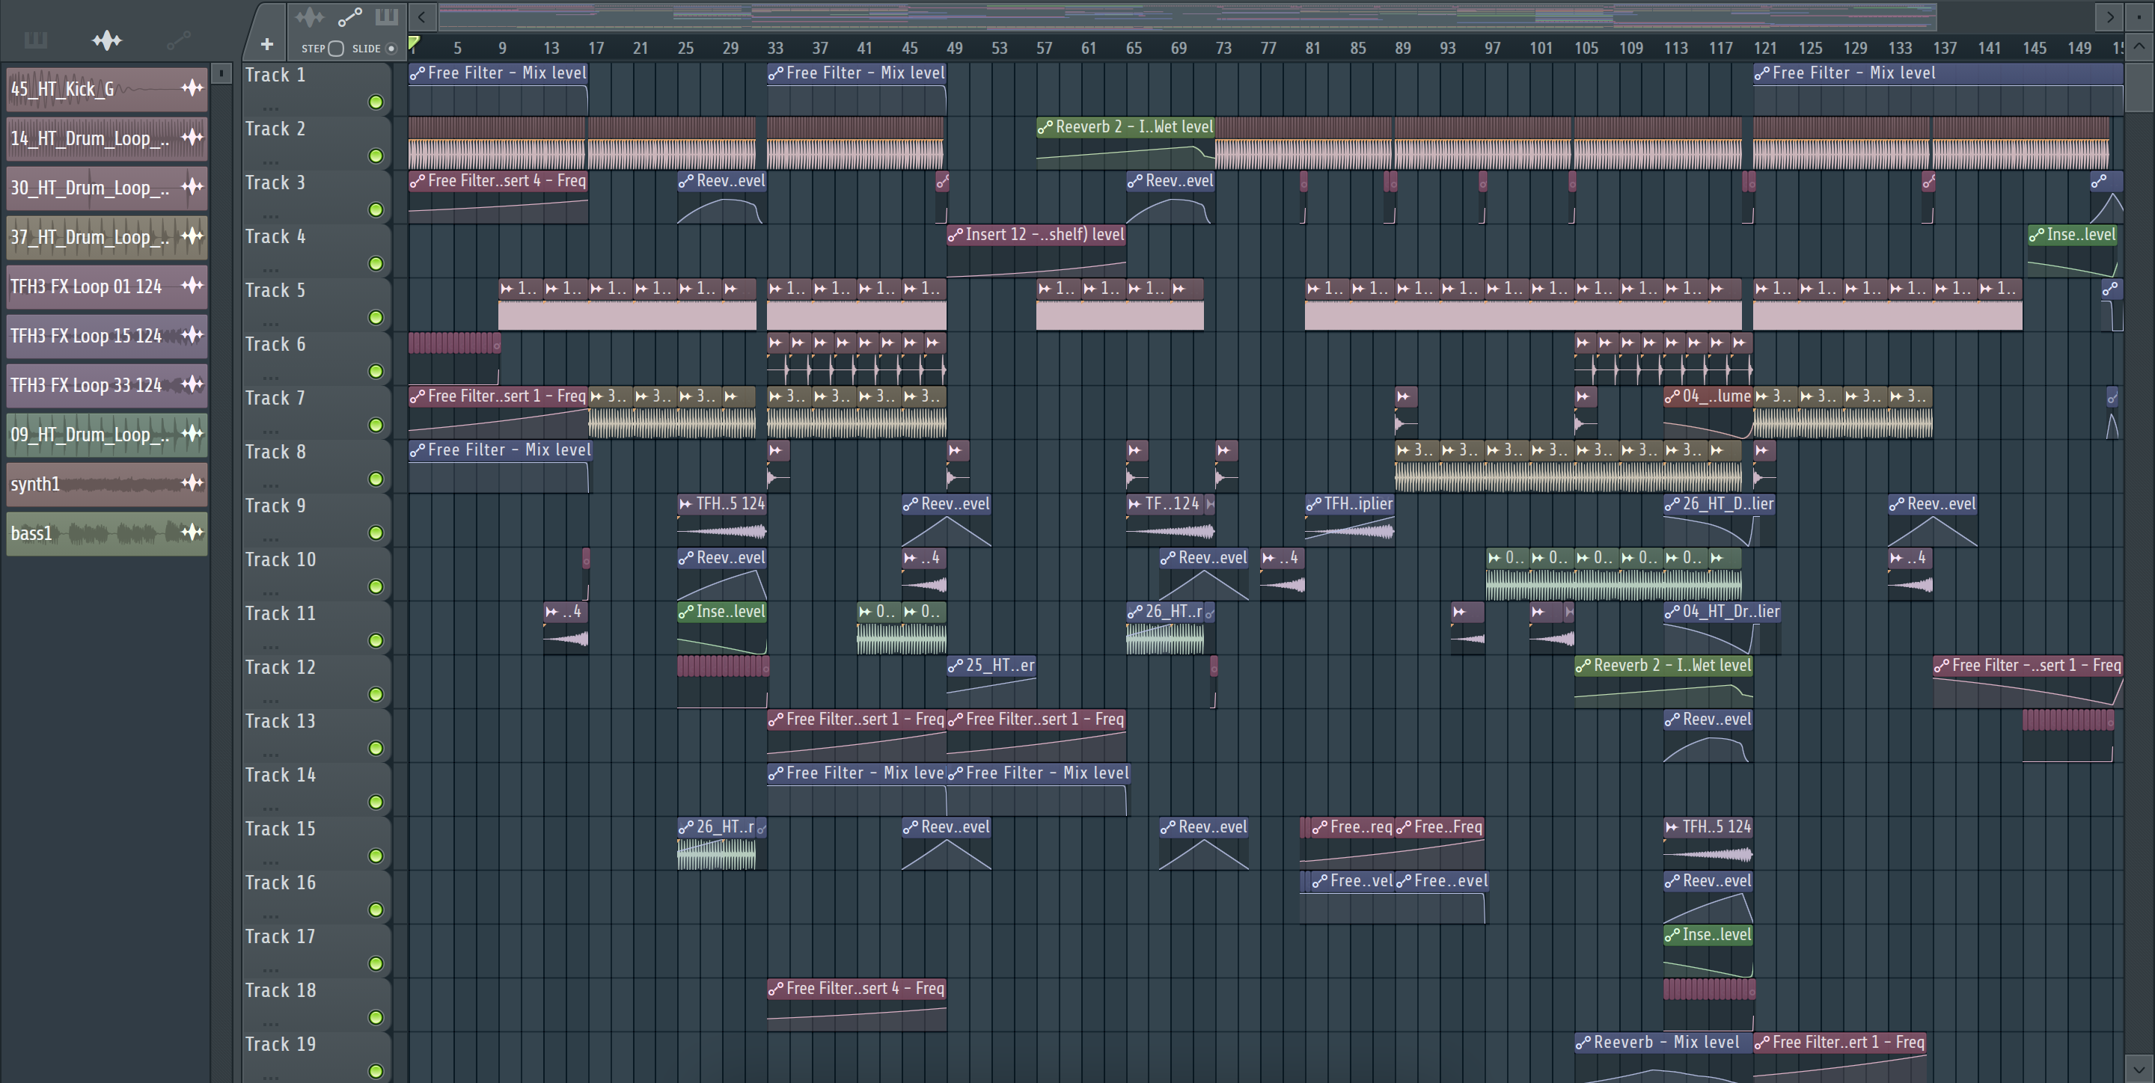Image resolution: width=2155 pixels, height=1083 pixels.
Task: Click waveform icon on 09_HT_Drum_Loop picker item
Action: [192, 433]
